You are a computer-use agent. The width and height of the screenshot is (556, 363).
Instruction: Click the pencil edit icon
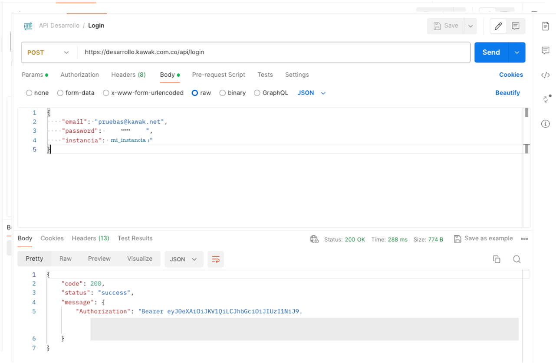point(498,26)
